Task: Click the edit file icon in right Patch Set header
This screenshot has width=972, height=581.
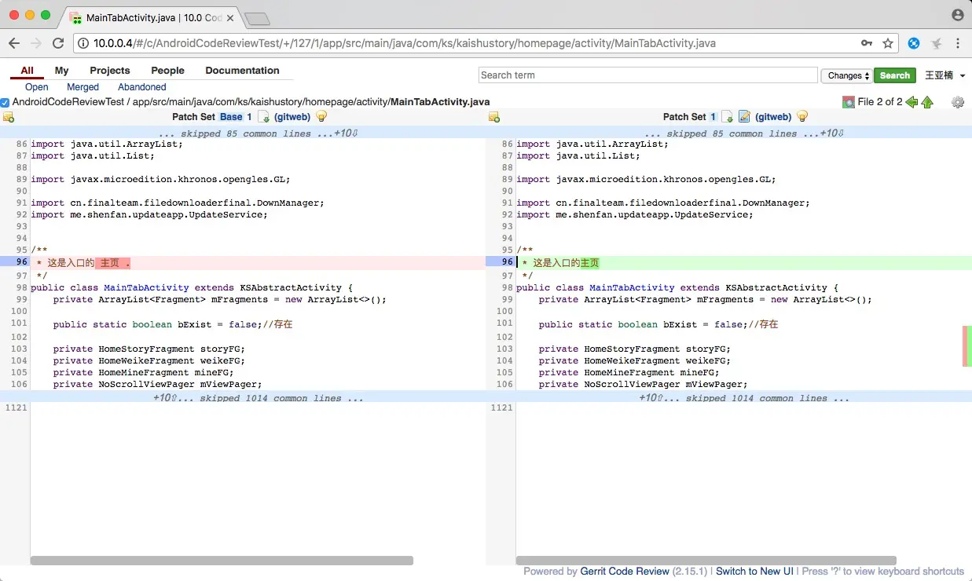Action: click(744, 117)
